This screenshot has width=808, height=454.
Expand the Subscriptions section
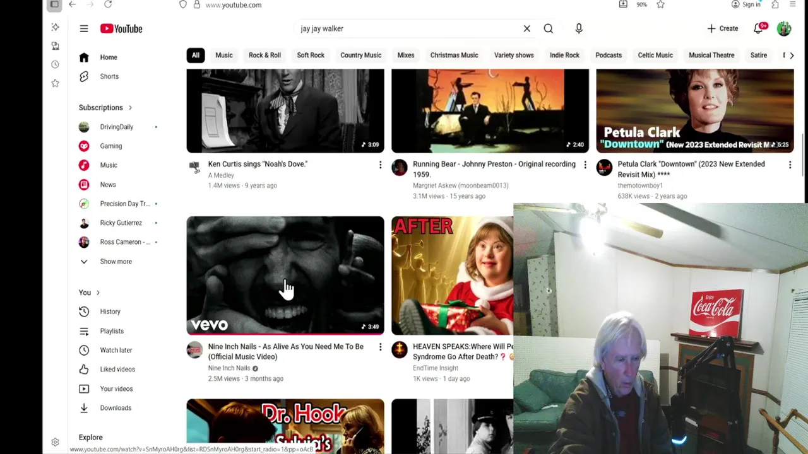point(105,108)
